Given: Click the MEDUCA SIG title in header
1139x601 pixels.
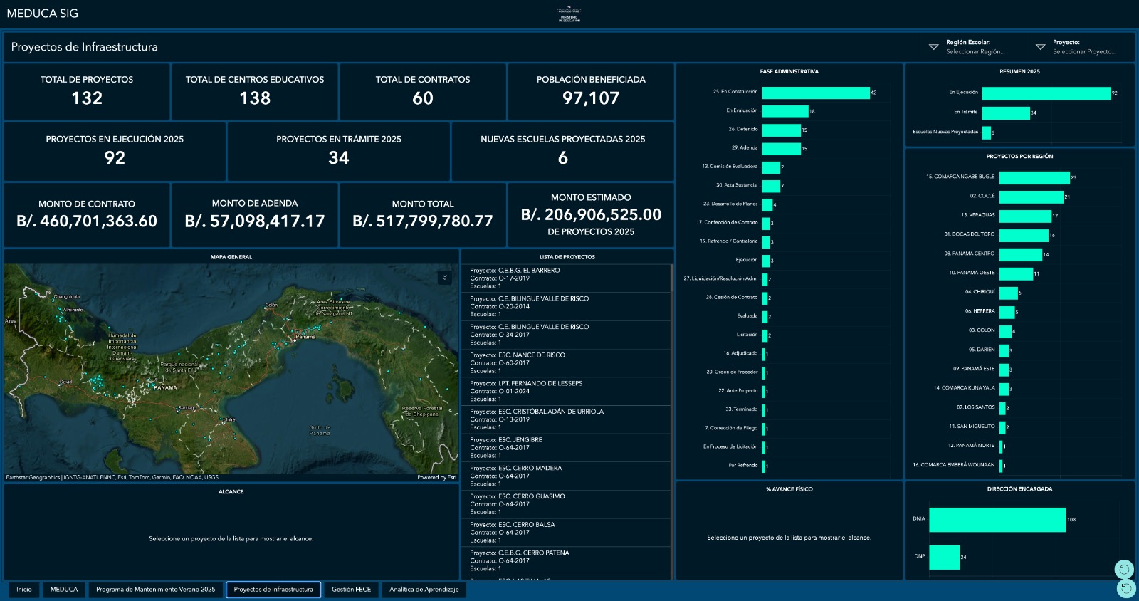Looking at the screenshot, I should coord(43,14).
